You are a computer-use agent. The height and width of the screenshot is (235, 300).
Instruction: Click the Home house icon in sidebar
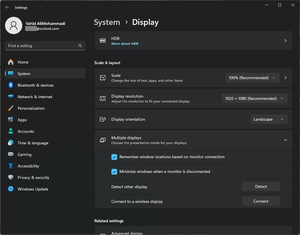[x=11, y=62]
